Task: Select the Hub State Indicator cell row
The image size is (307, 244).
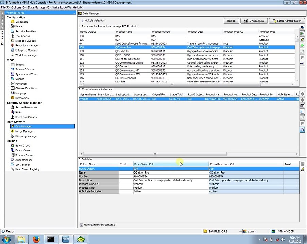Action: tap(189, 192)
